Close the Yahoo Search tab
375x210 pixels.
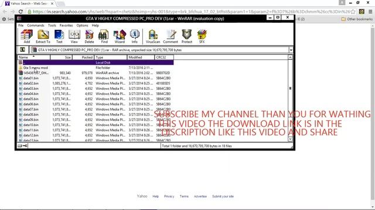click(x=52, y=3)
